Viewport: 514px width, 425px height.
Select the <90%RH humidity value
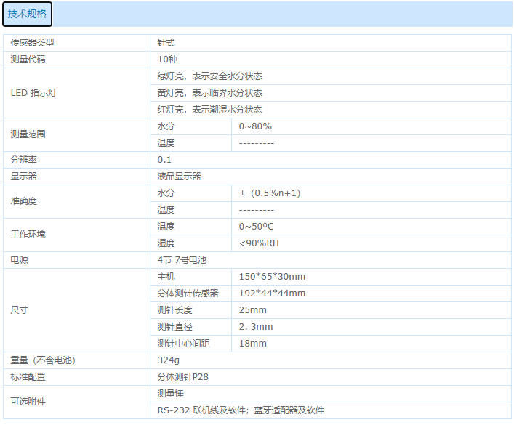point(259,243)
